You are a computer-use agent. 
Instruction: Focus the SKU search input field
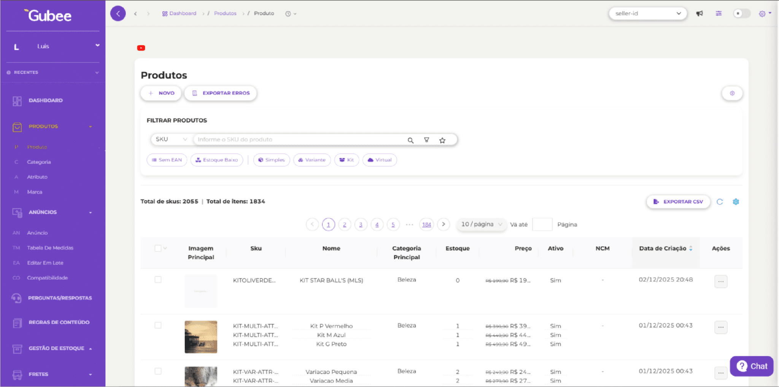tap(299, 140)
